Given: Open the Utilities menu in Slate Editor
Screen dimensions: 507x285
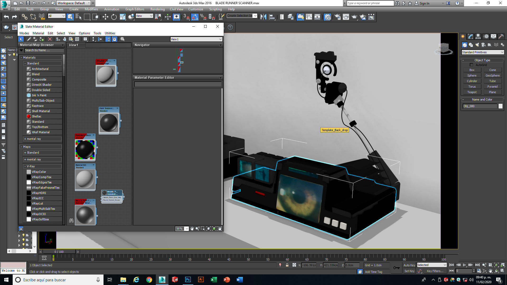Looking at the screenshot, I should [x=110, y=33].
